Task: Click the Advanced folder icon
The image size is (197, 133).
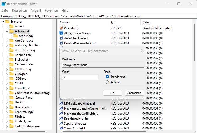Action: 11,31
